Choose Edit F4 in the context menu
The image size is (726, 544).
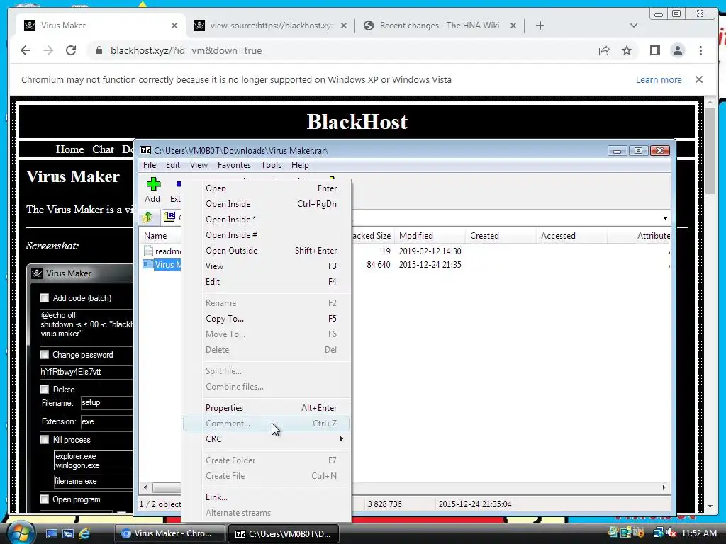click(267, 282)
